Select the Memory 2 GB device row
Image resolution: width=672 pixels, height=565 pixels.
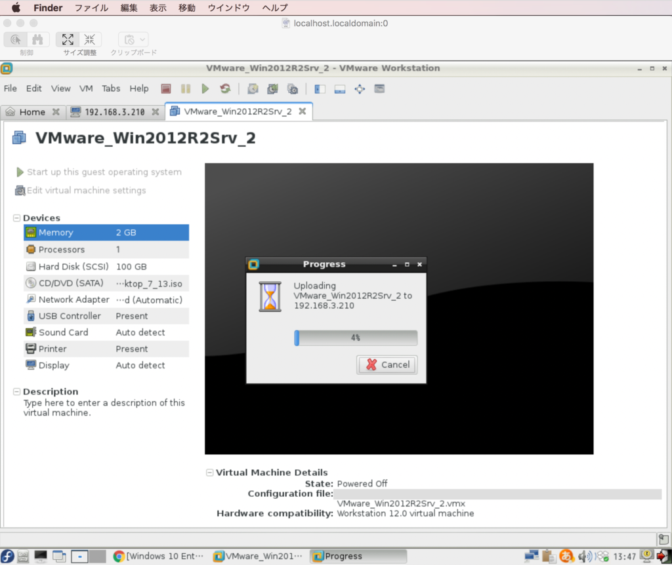pos(106,233)
